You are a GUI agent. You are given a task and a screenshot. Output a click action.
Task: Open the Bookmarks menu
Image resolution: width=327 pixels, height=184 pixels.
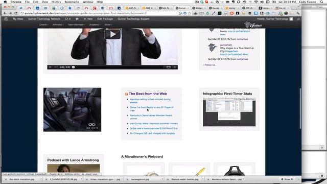click(72, 2)
